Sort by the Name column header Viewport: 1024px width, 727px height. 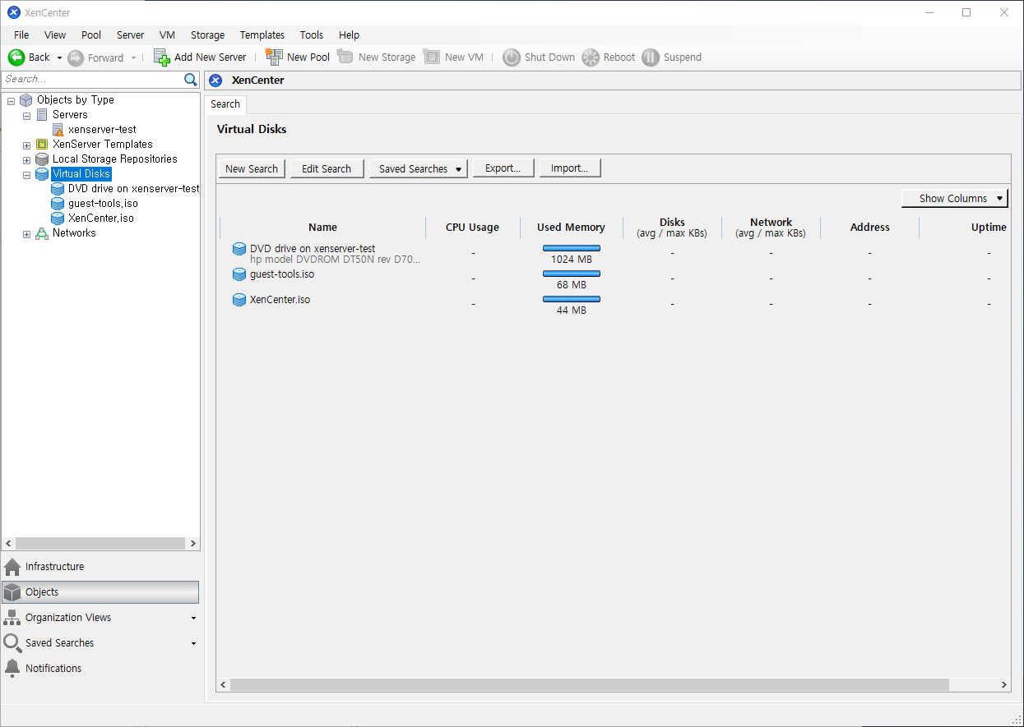tap(323, 228)
